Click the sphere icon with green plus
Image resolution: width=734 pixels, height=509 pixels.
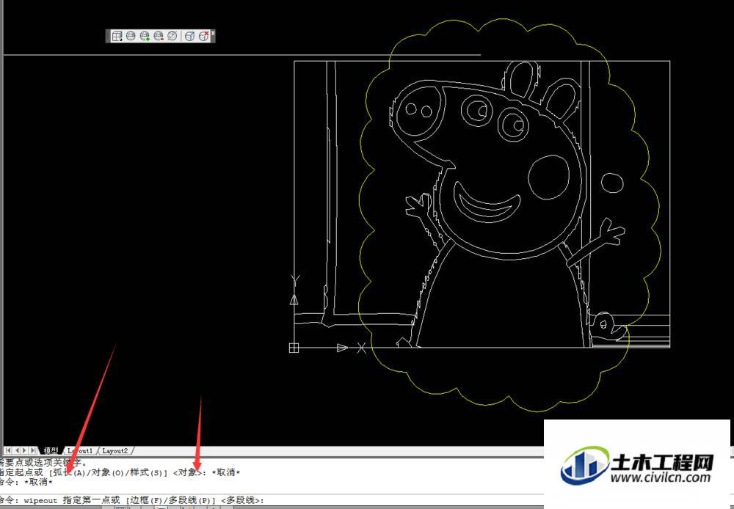(145, 36)
